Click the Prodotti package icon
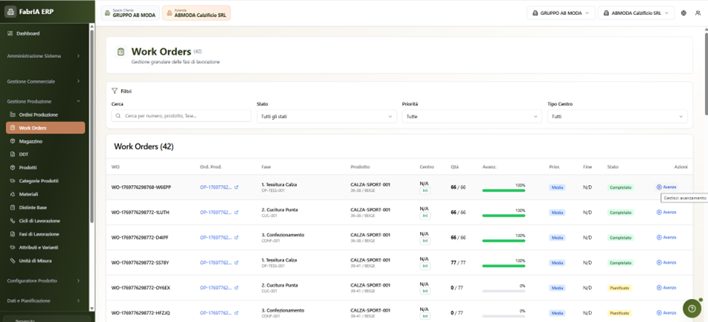 coord(13,167)
